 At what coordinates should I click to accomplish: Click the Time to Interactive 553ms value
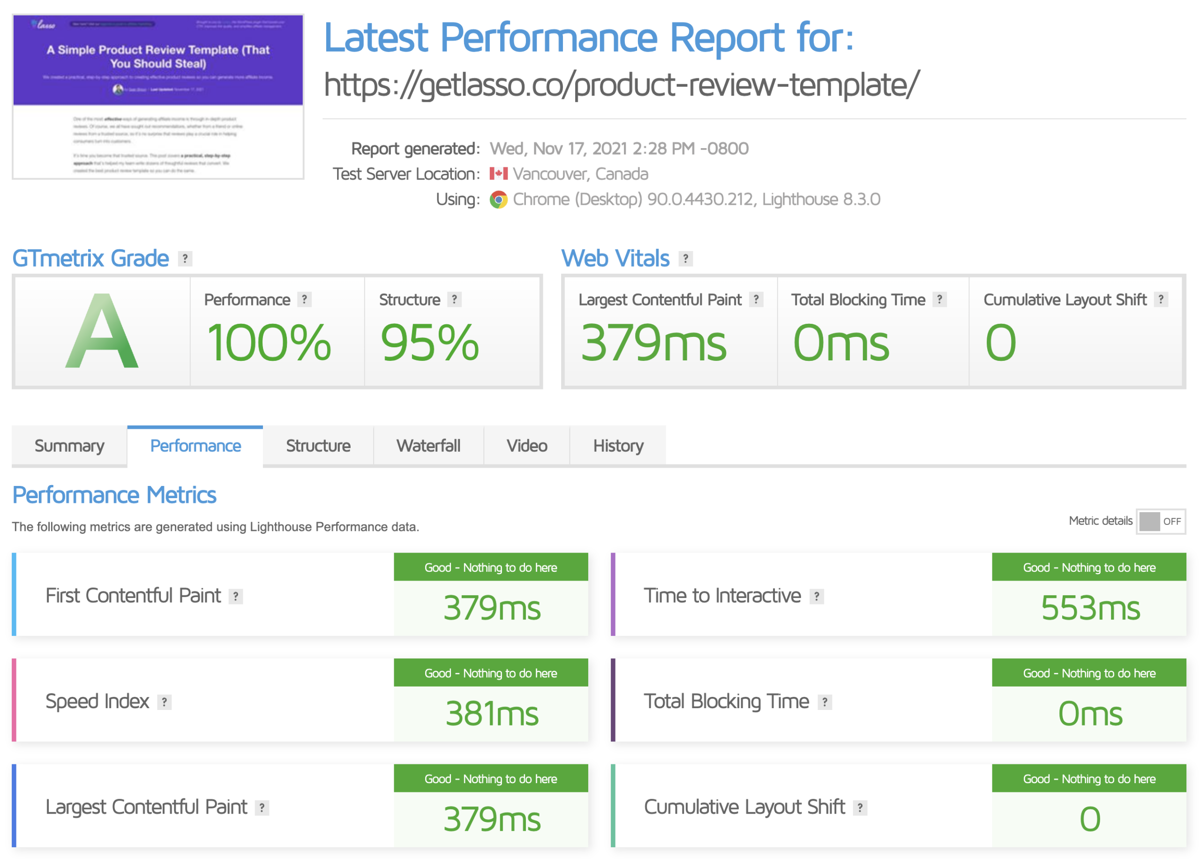1090,608
